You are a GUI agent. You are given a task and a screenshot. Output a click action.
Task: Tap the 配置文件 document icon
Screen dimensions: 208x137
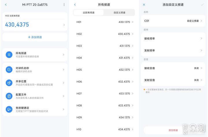coord(9,96)
